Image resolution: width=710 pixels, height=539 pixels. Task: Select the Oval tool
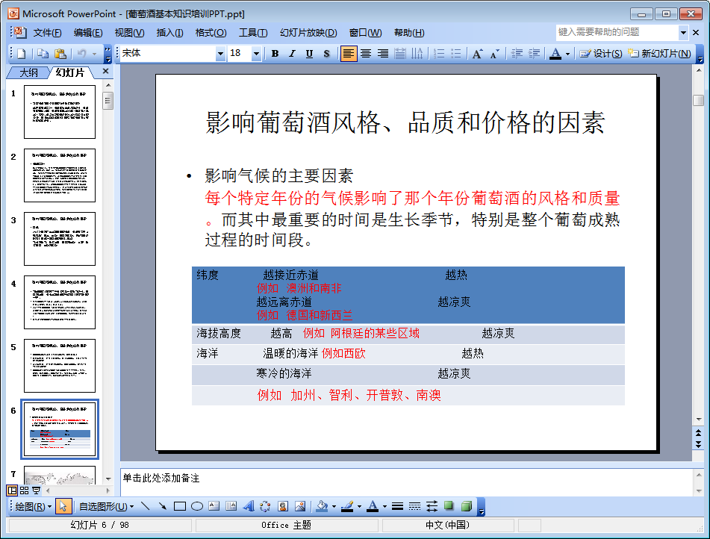194,505
